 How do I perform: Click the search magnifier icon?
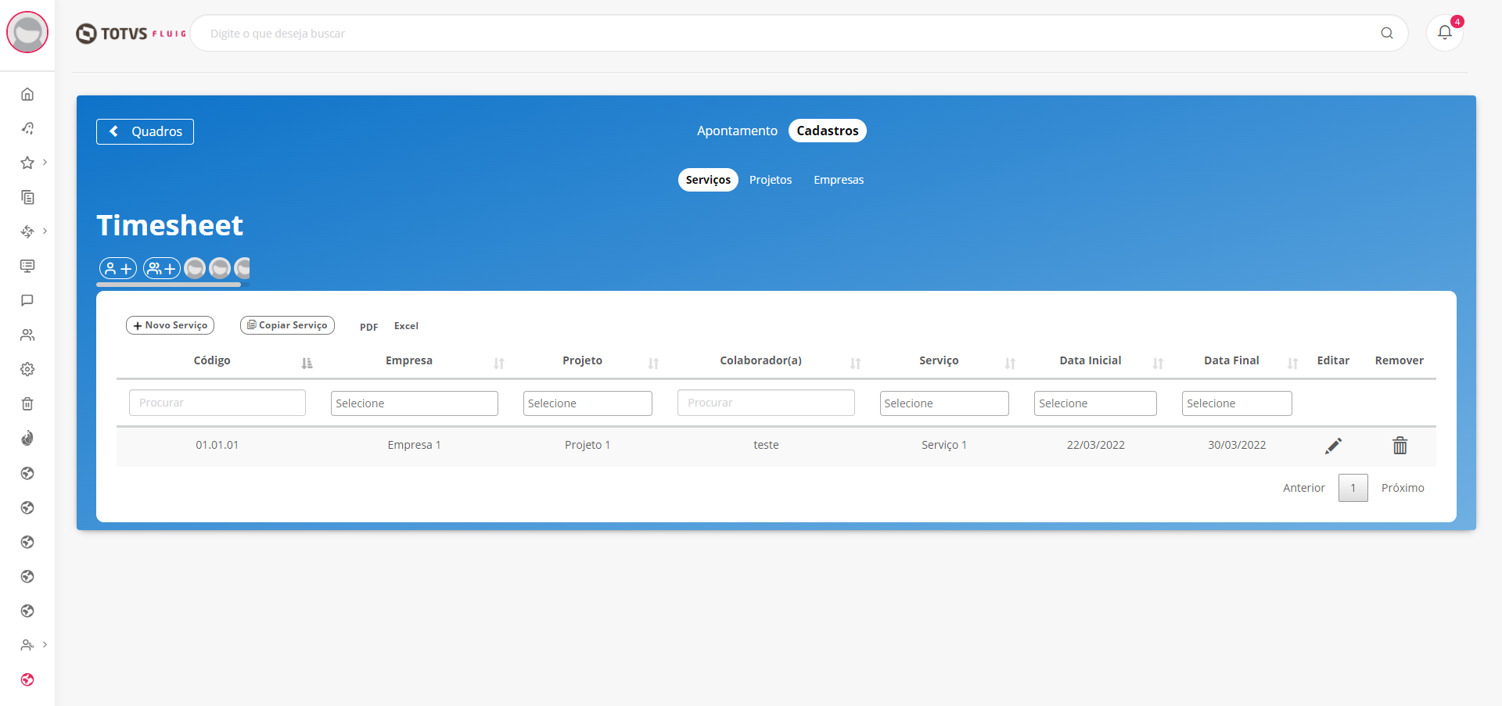click(1387, 33)
